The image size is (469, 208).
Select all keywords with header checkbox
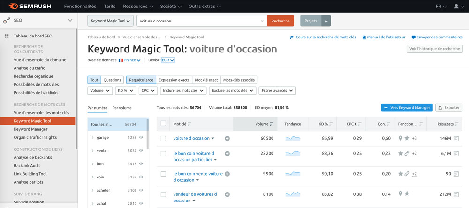click(163, 123)
